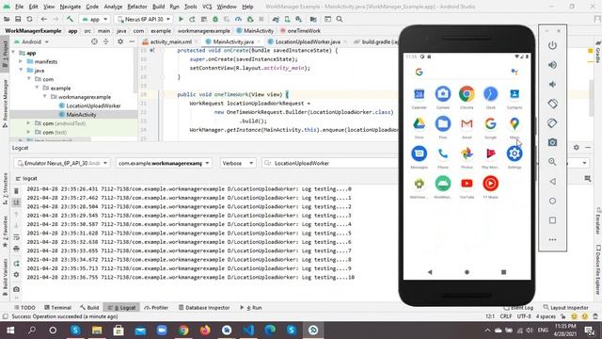Open Android project view dropdown

click(x=31, y=41)
